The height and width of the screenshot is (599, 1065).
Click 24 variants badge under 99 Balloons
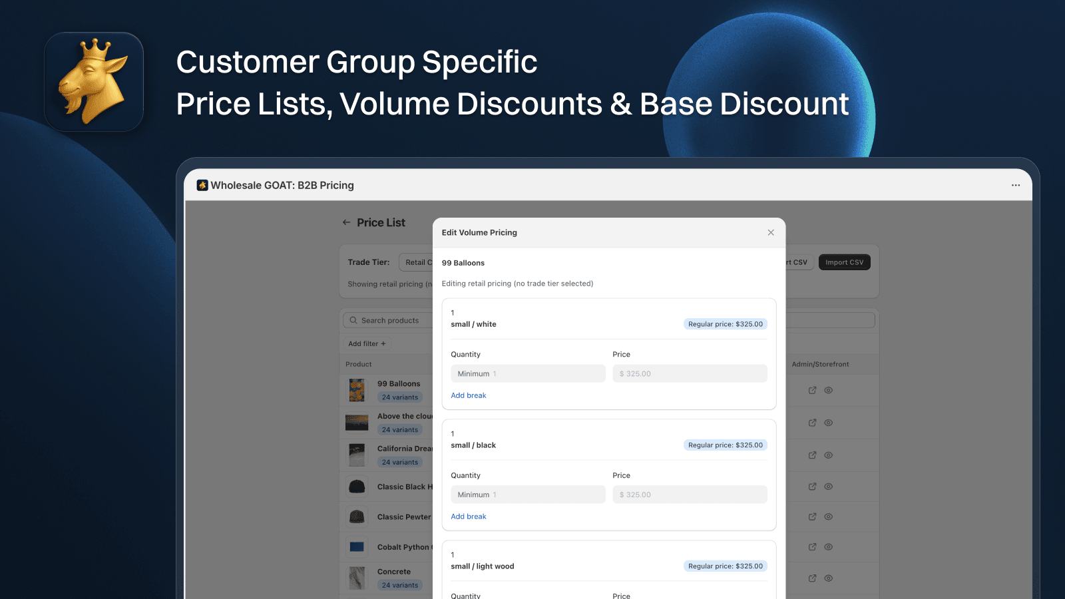(x=400, y=397)
